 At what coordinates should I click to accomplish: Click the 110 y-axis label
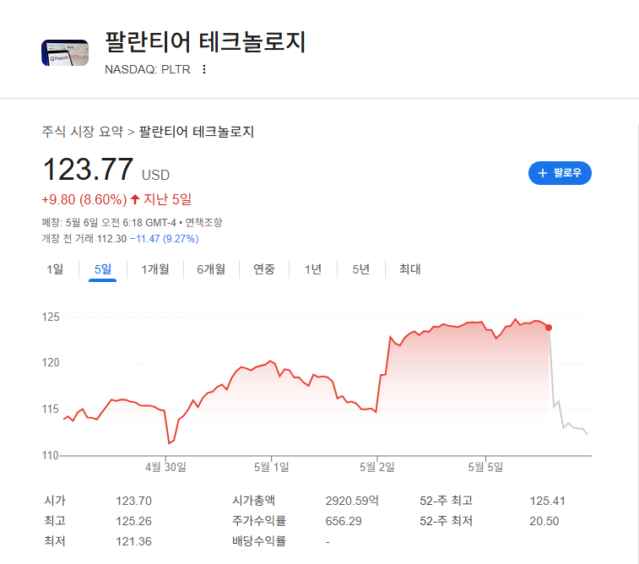pyautogui.click(x=51, y=455)
